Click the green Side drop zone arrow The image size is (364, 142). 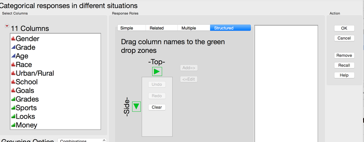pos(137,106)
